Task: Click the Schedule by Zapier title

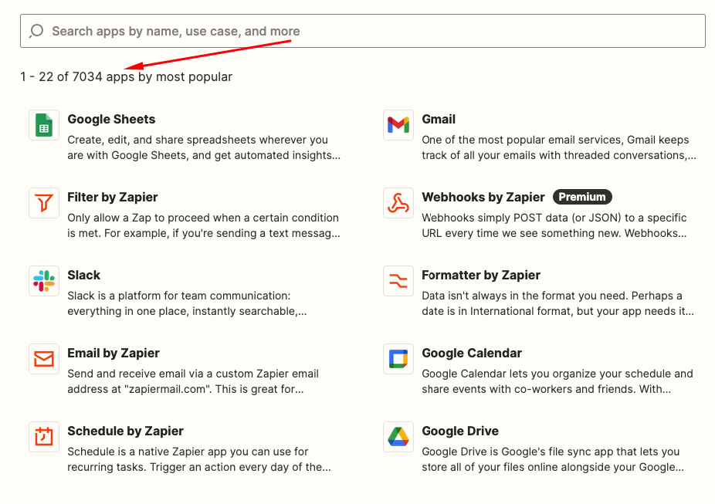Action: point(125,431)
